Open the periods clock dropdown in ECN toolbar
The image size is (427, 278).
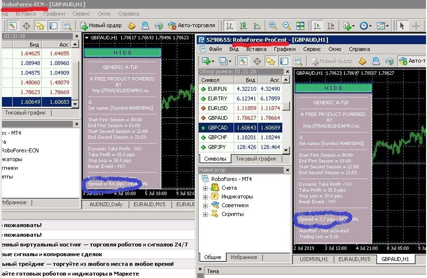pos(365,26)
